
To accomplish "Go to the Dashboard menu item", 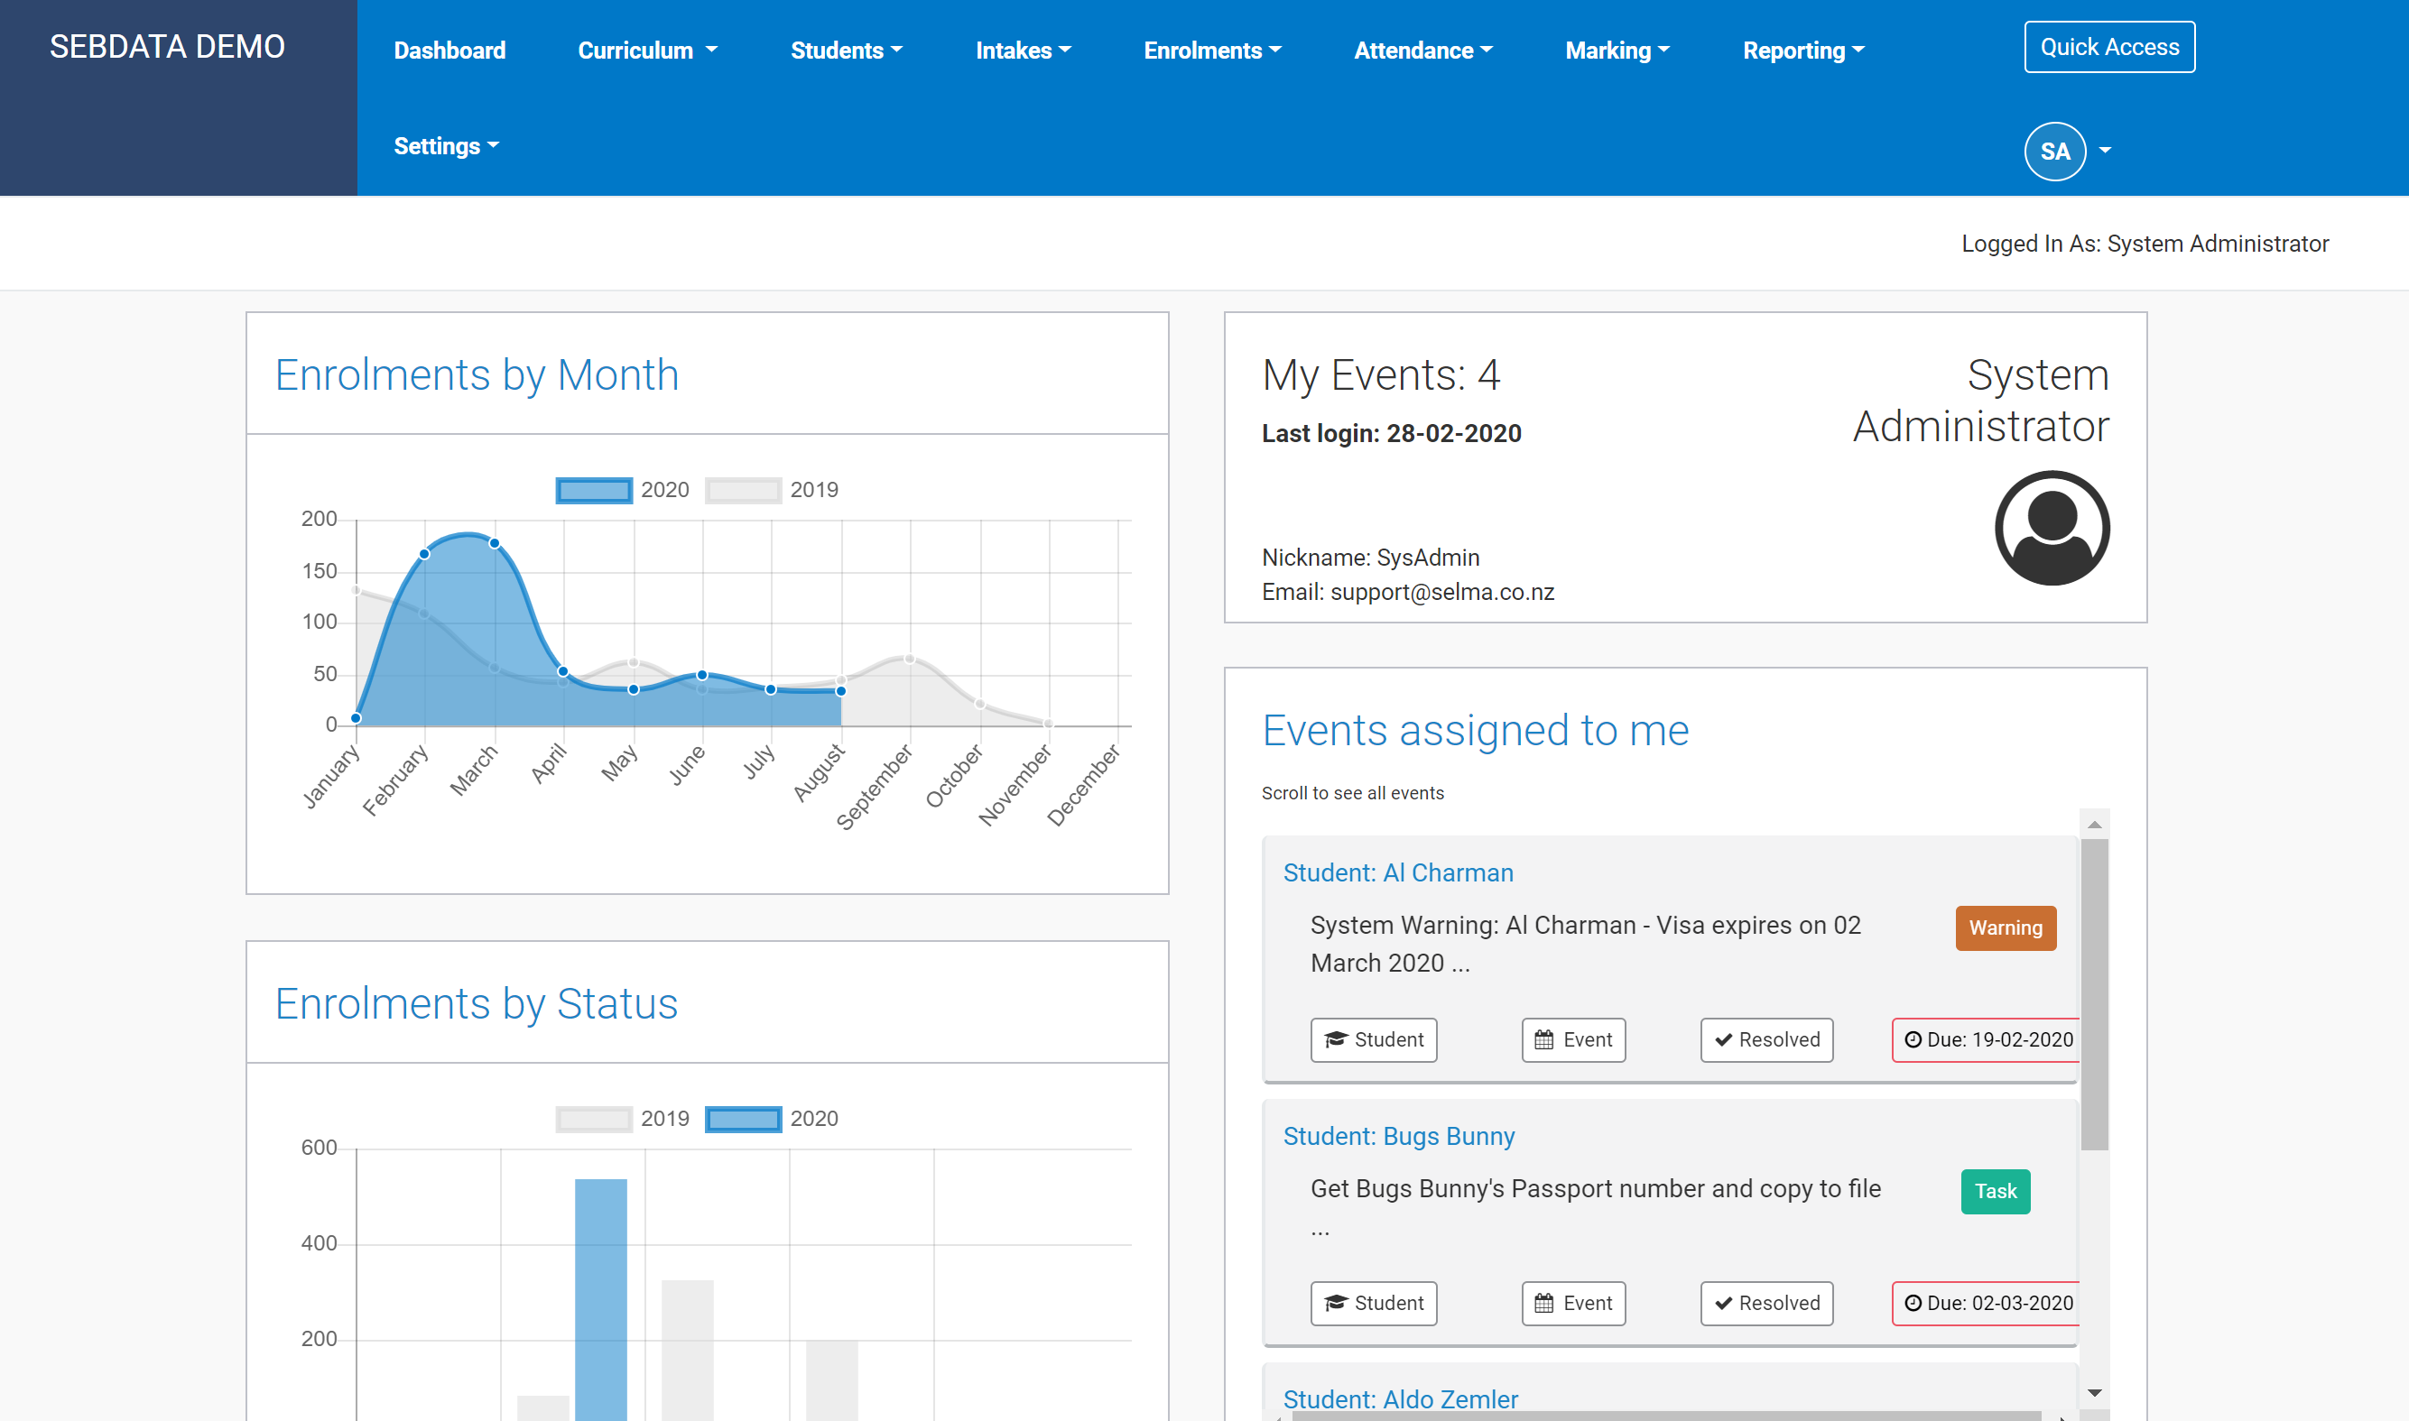I will (449, 50).
